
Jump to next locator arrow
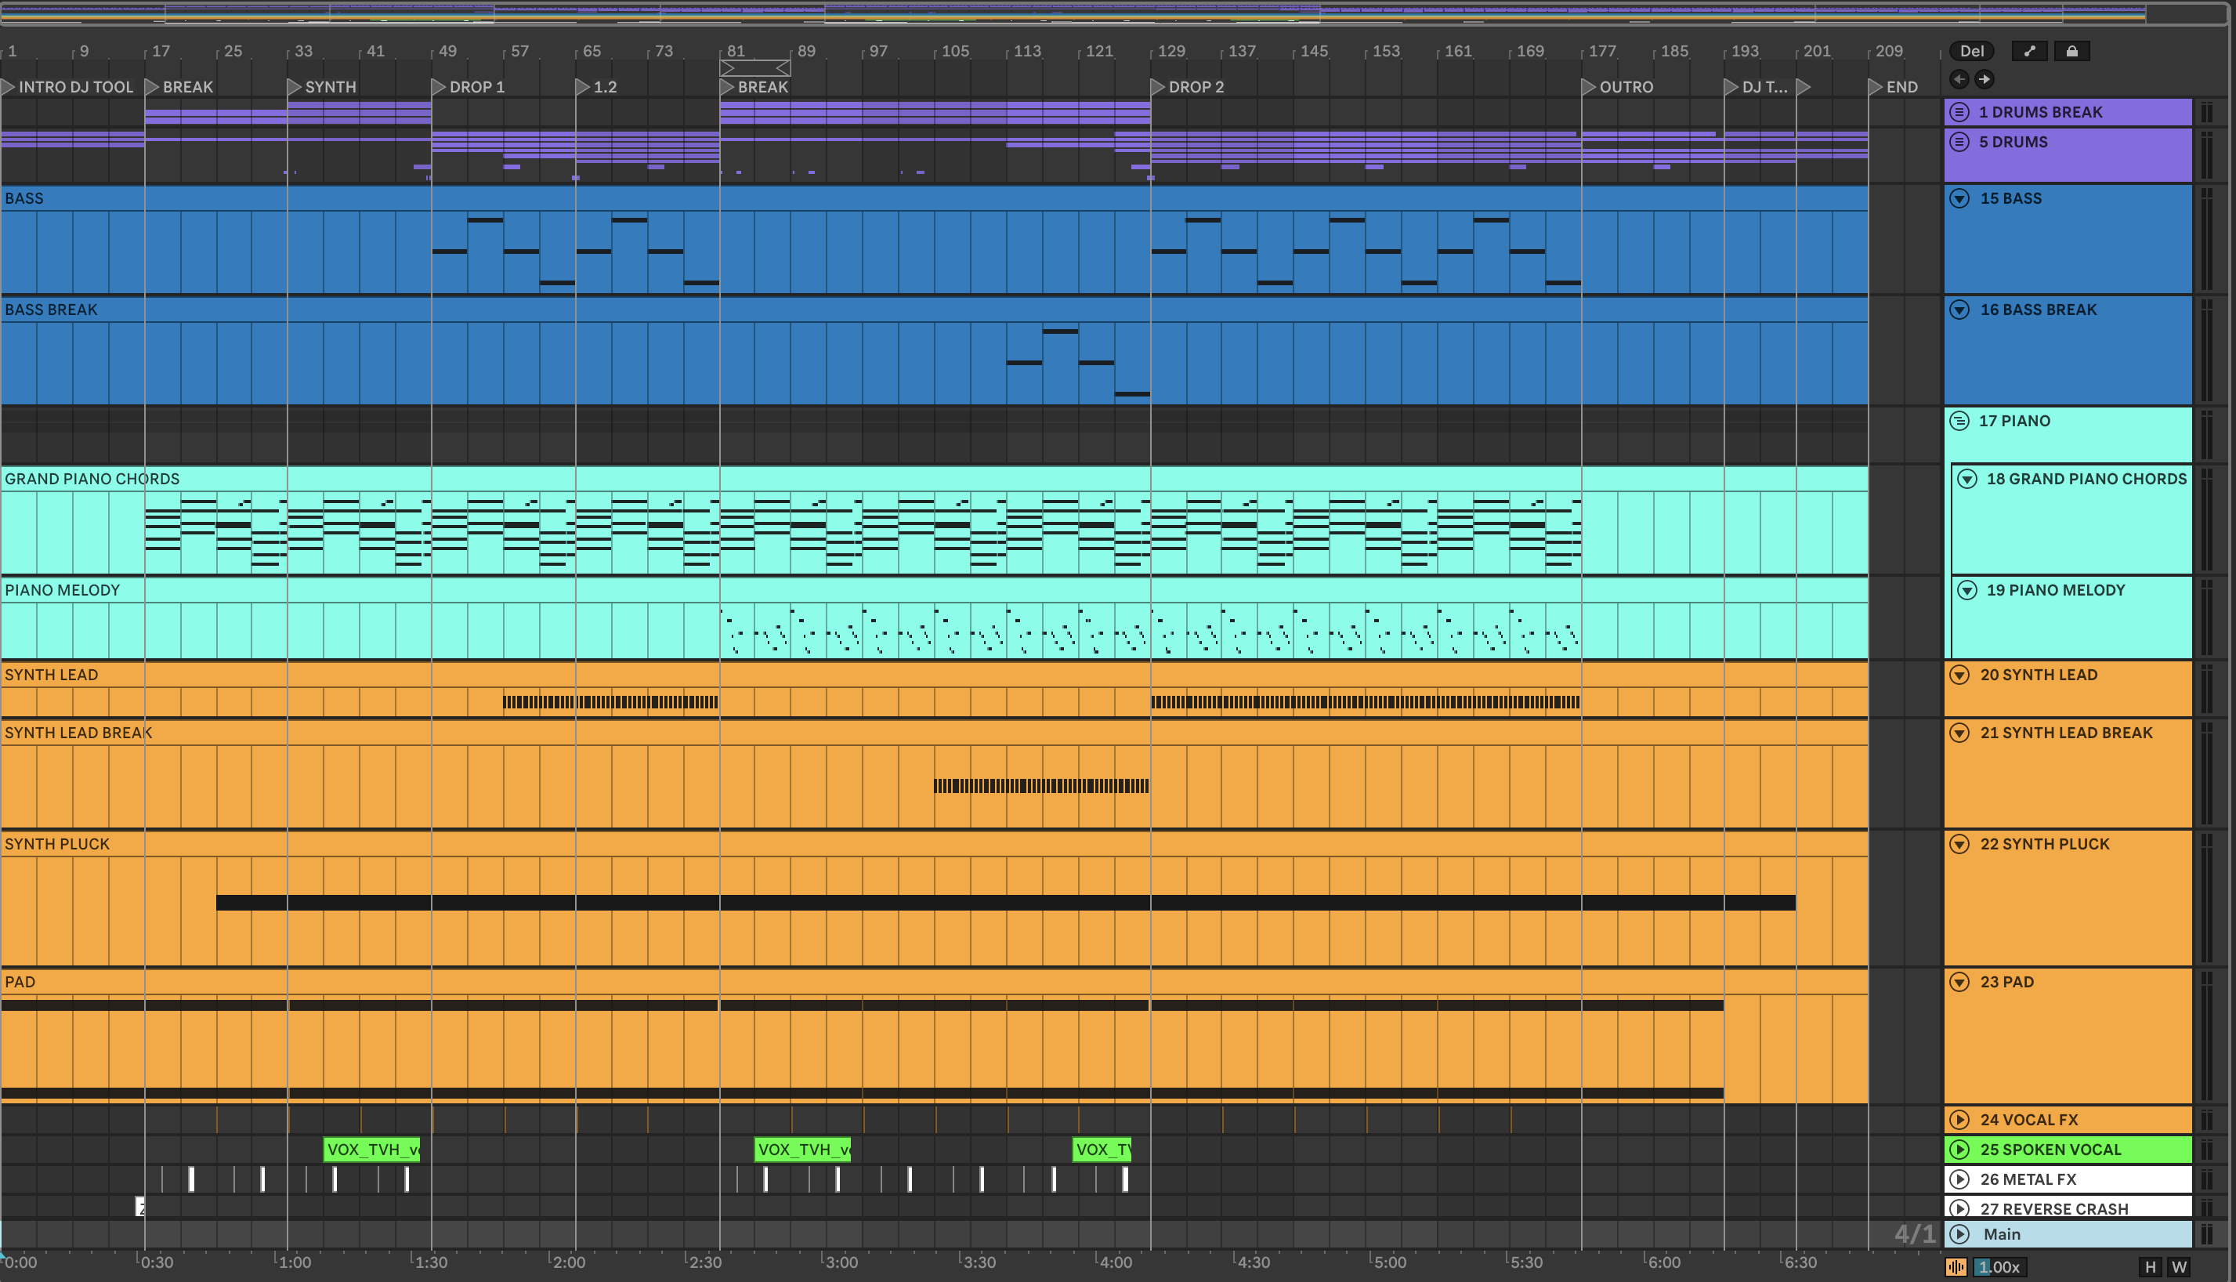(x=1985, y=79)
